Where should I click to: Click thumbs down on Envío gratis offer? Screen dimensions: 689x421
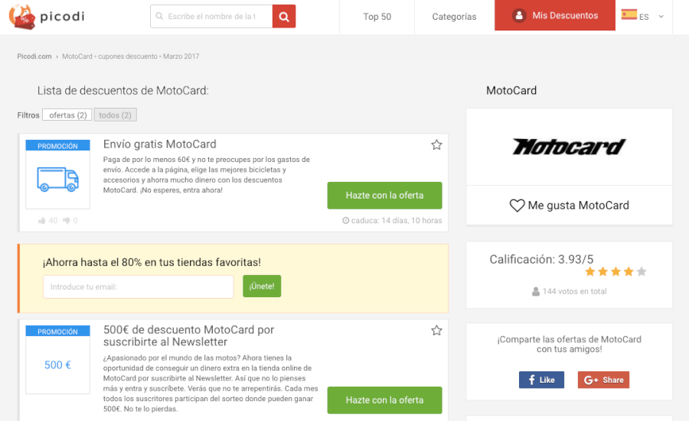pyautogui.click(x=67, y=221)
